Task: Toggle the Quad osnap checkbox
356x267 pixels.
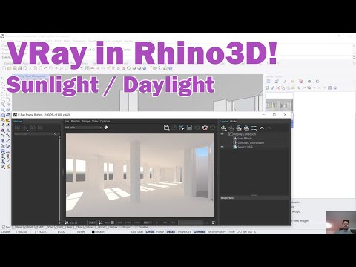Action: pos(85,227)
